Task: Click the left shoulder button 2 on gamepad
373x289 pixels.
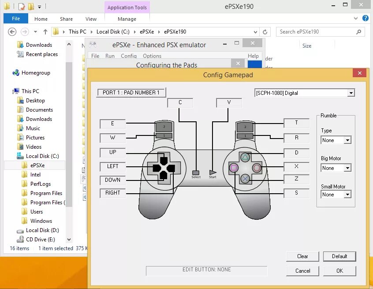Action: click(x=164, y=127)
